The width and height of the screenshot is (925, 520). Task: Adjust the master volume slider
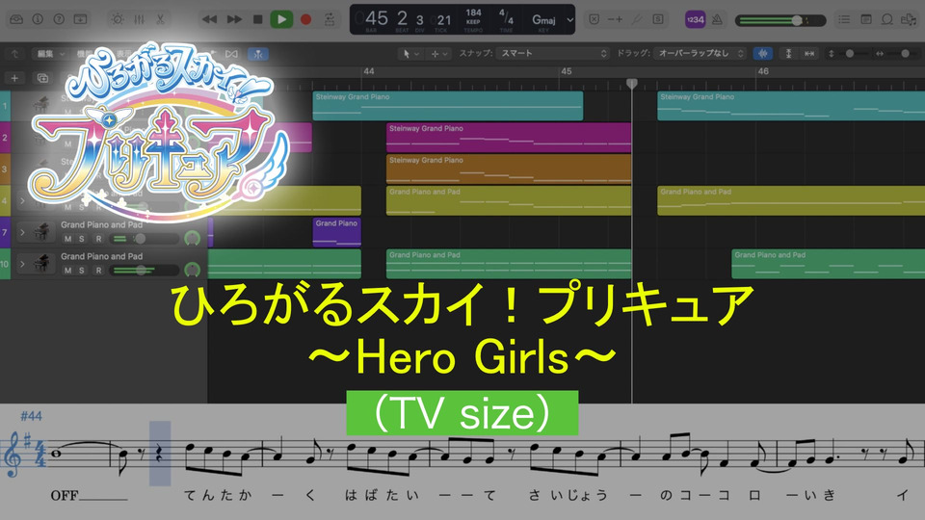coord(780,20)
